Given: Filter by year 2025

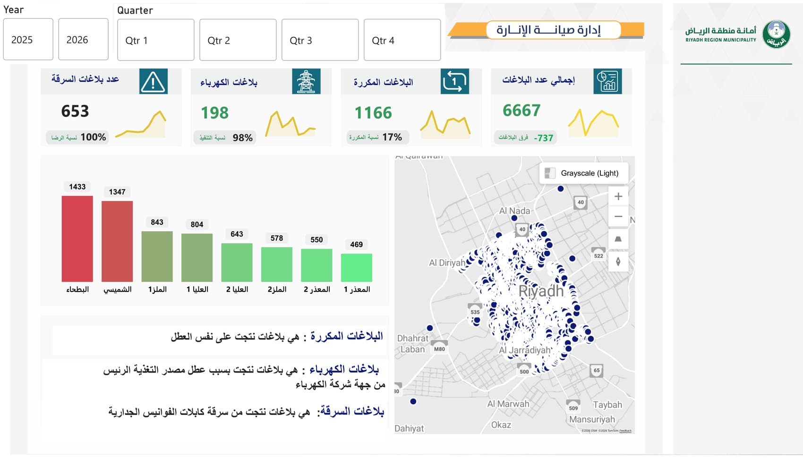Looking at the screenshot, I should point(28,40).
